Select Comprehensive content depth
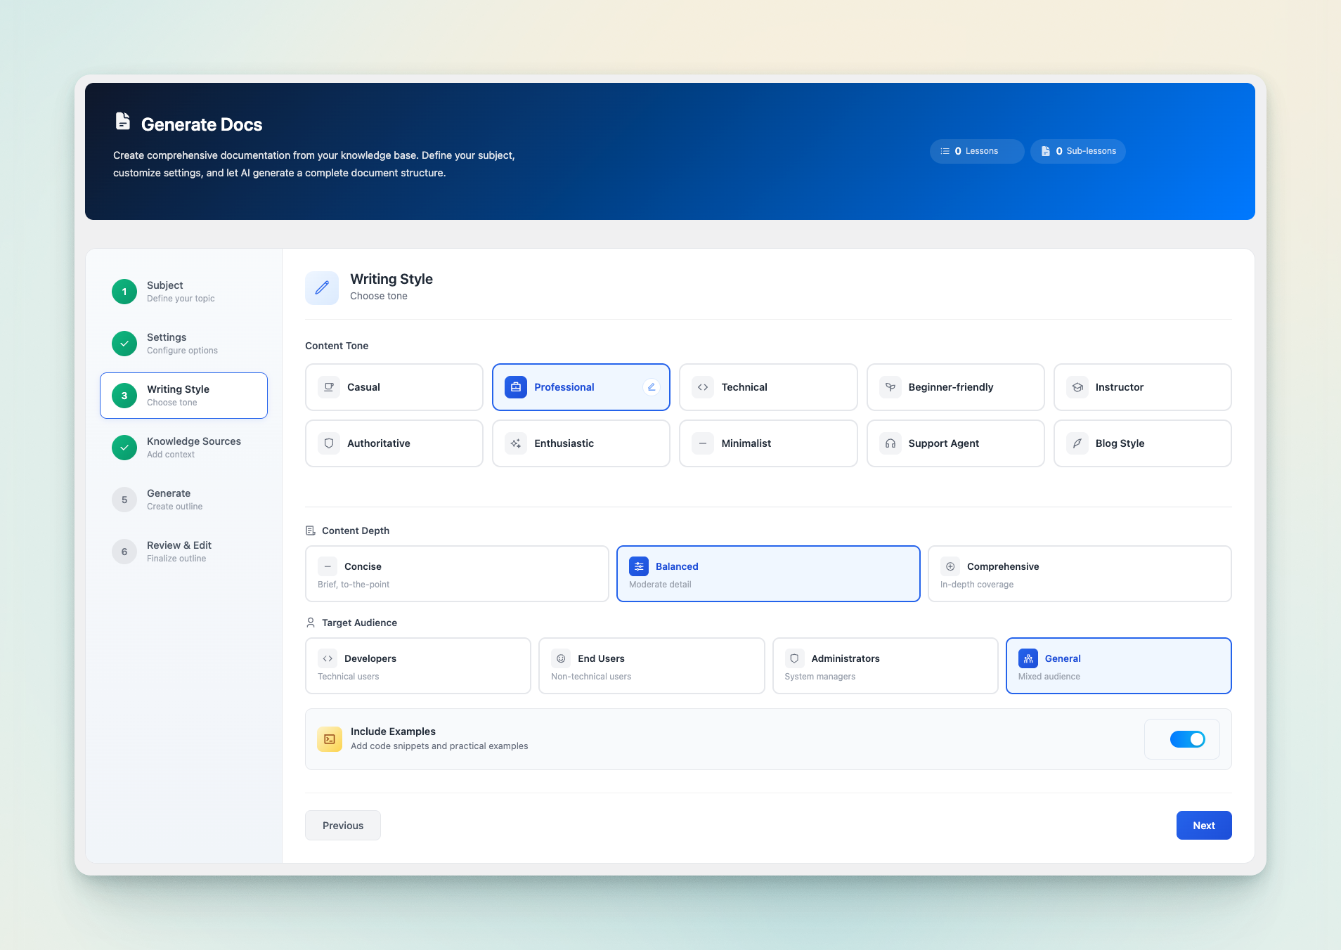Screen dimensions: 1341x950 tap(1079, 573)
